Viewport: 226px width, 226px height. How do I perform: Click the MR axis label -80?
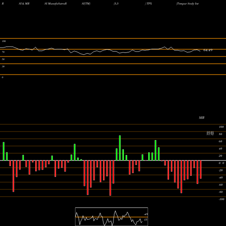(x=221, y=192)
